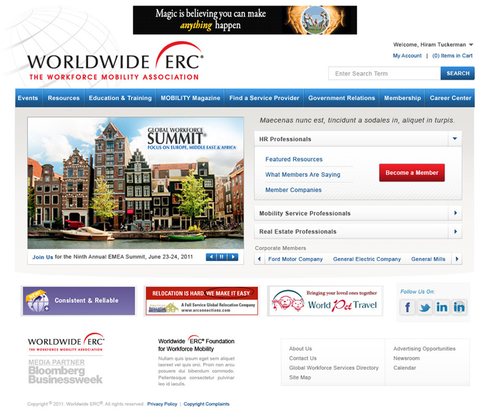The height and width of the screenshot is (418, 490).
Task: Select General Electric Company in Corporate Members
Action: point(367,259)
